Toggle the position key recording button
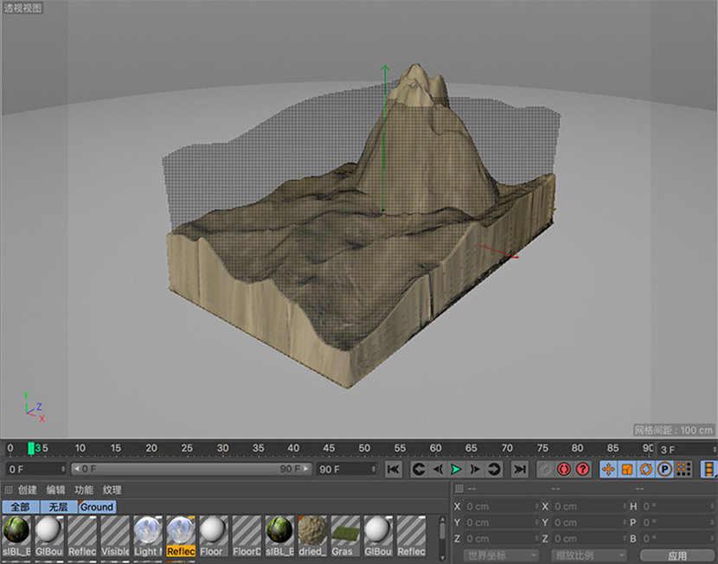This screenshot has width=718, height=564. [608, 469]
